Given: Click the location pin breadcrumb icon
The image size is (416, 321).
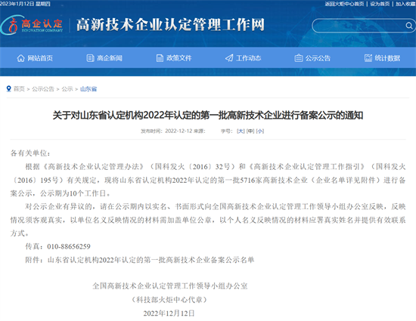Looking at the screenshot, I should click(x=9, y=88).
